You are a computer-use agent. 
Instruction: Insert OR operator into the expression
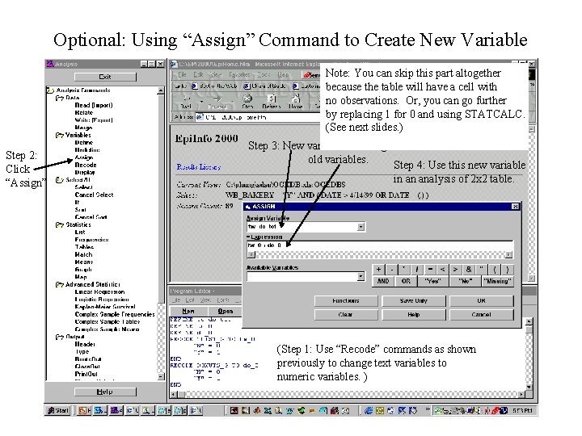pos(406,281)
